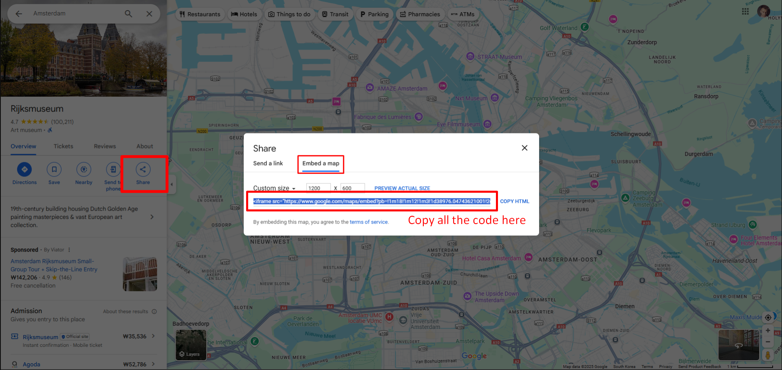This screenshot has width=782, height=370.
Task: Collapse the side panel
Action: pyautogui.click(x=172, y=185)
